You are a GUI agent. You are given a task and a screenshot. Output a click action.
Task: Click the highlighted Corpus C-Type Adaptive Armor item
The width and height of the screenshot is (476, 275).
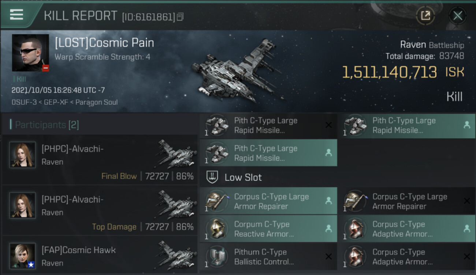coord(406,229)
